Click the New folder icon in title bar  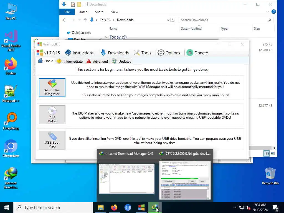79,4
